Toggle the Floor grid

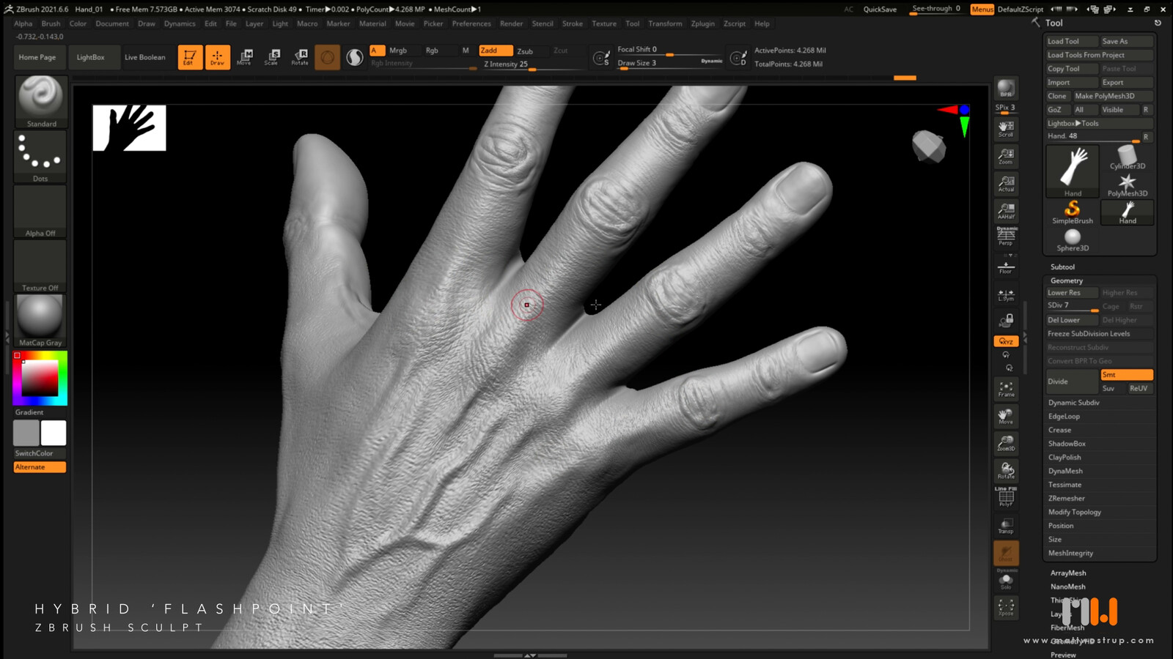[1006, 267]
